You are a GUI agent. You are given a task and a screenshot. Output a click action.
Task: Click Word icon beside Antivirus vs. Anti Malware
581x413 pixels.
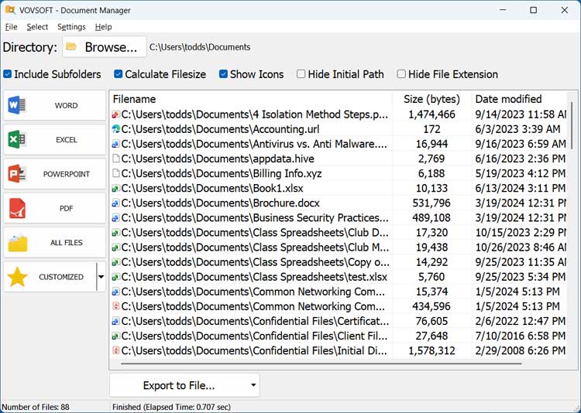click(116, 144)
